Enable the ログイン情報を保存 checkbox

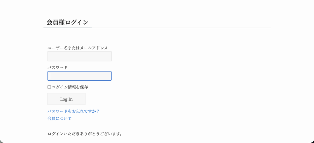point(49,87)
